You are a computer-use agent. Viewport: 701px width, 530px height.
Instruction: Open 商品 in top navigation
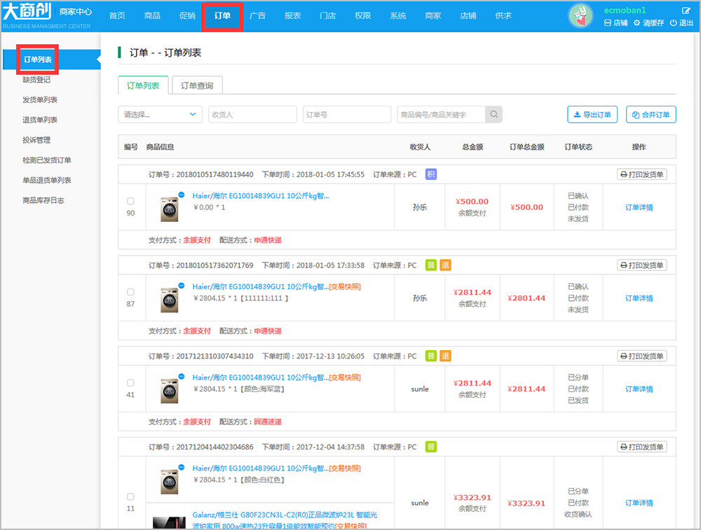click(x=152, y=15)
